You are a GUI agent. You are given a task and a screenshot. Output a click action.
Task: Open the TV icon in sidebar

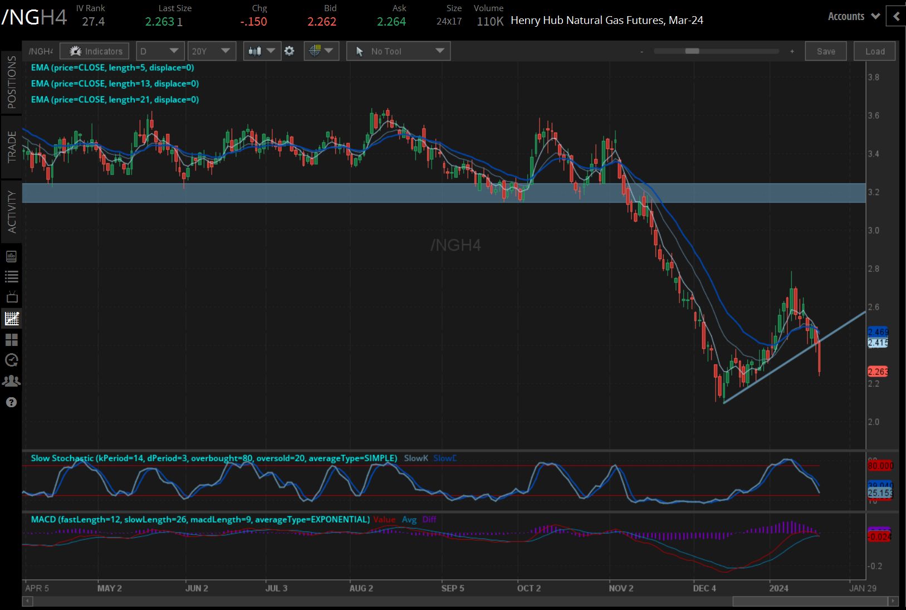pos(11,297)
